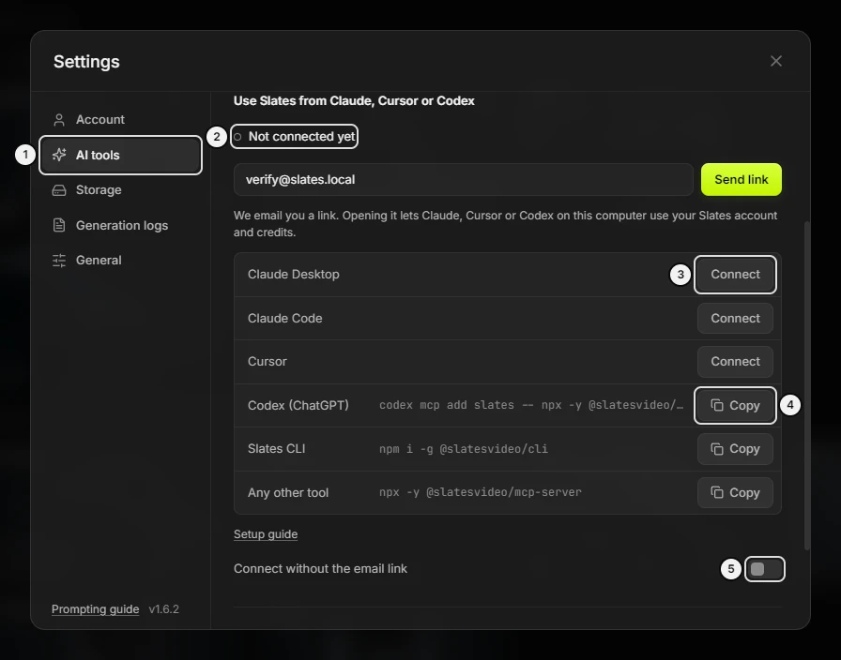The image size is (841, 660).
Task: Select the AI tools section
Action: click(x=121, y=155)
